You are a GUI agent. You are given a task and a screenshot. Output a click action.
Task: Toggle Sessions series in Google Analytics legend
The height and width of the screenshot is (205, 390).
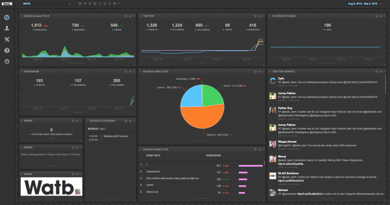coord(78,30)
